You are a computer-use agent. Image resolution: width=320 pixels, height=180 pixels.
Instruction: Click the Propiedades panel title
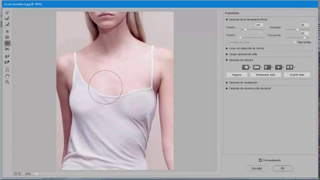tap(232, 13)
